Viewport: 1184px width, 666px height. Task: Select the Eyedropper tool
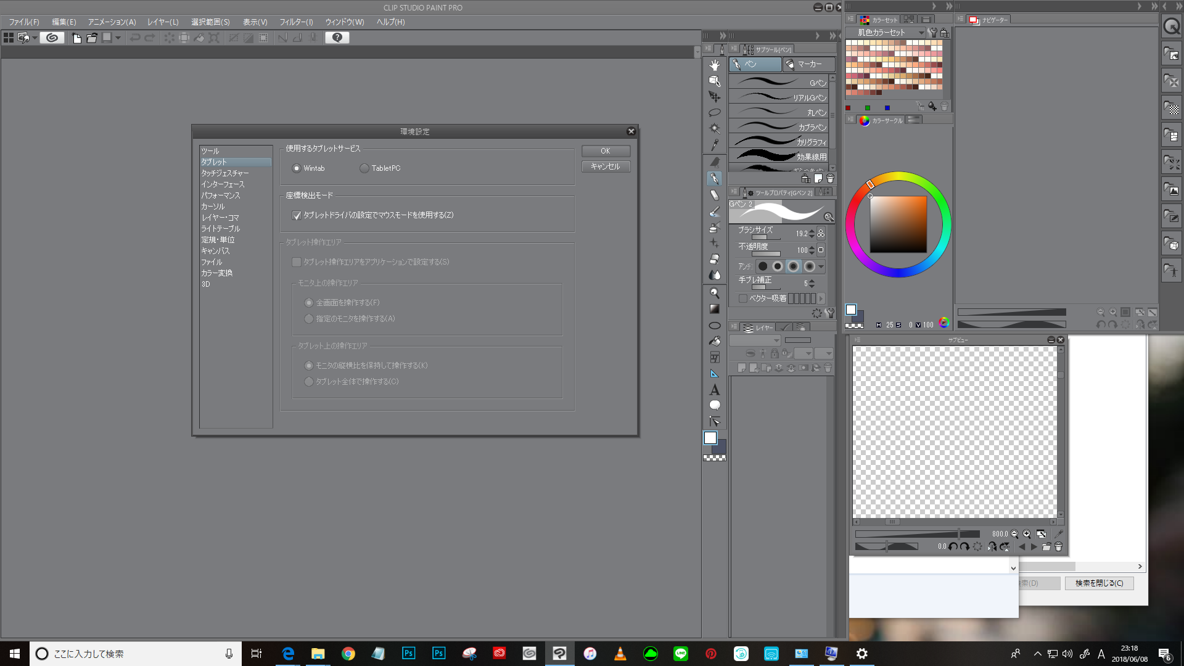click(714, 145)
